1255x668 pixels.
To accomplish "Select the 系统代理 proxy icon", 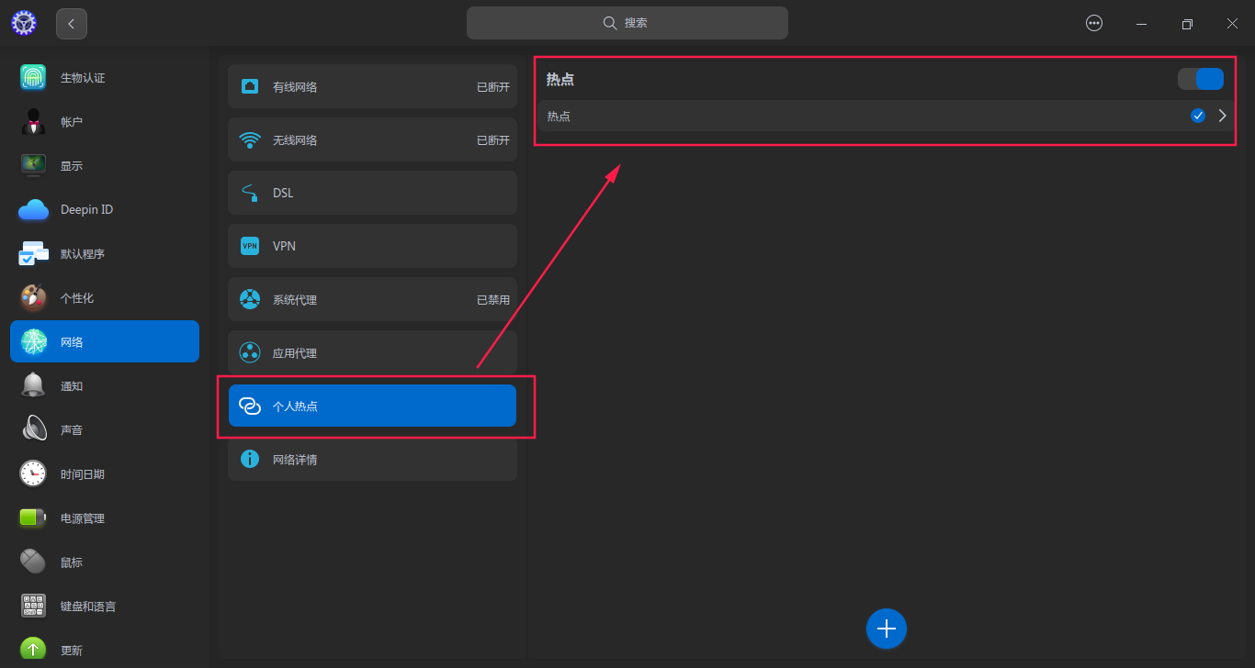I will [249, 298].
